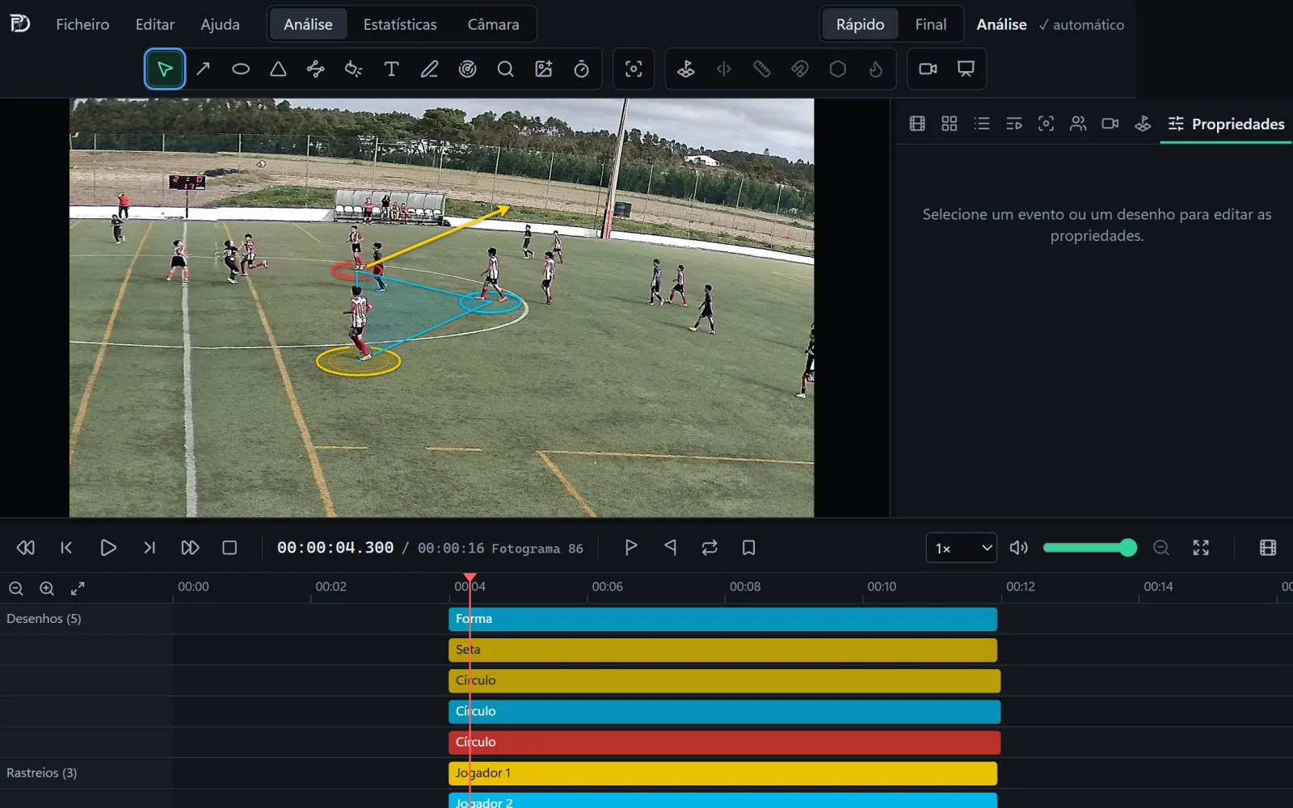Select the red Círculo clip
This screenshot has width=1293, height=808.
(724, 742)
